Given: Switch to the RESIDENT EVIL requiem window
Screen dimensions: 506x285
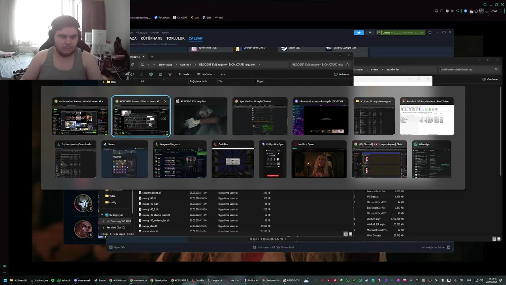Looking at the screenshot, I should tap(200, 116).
